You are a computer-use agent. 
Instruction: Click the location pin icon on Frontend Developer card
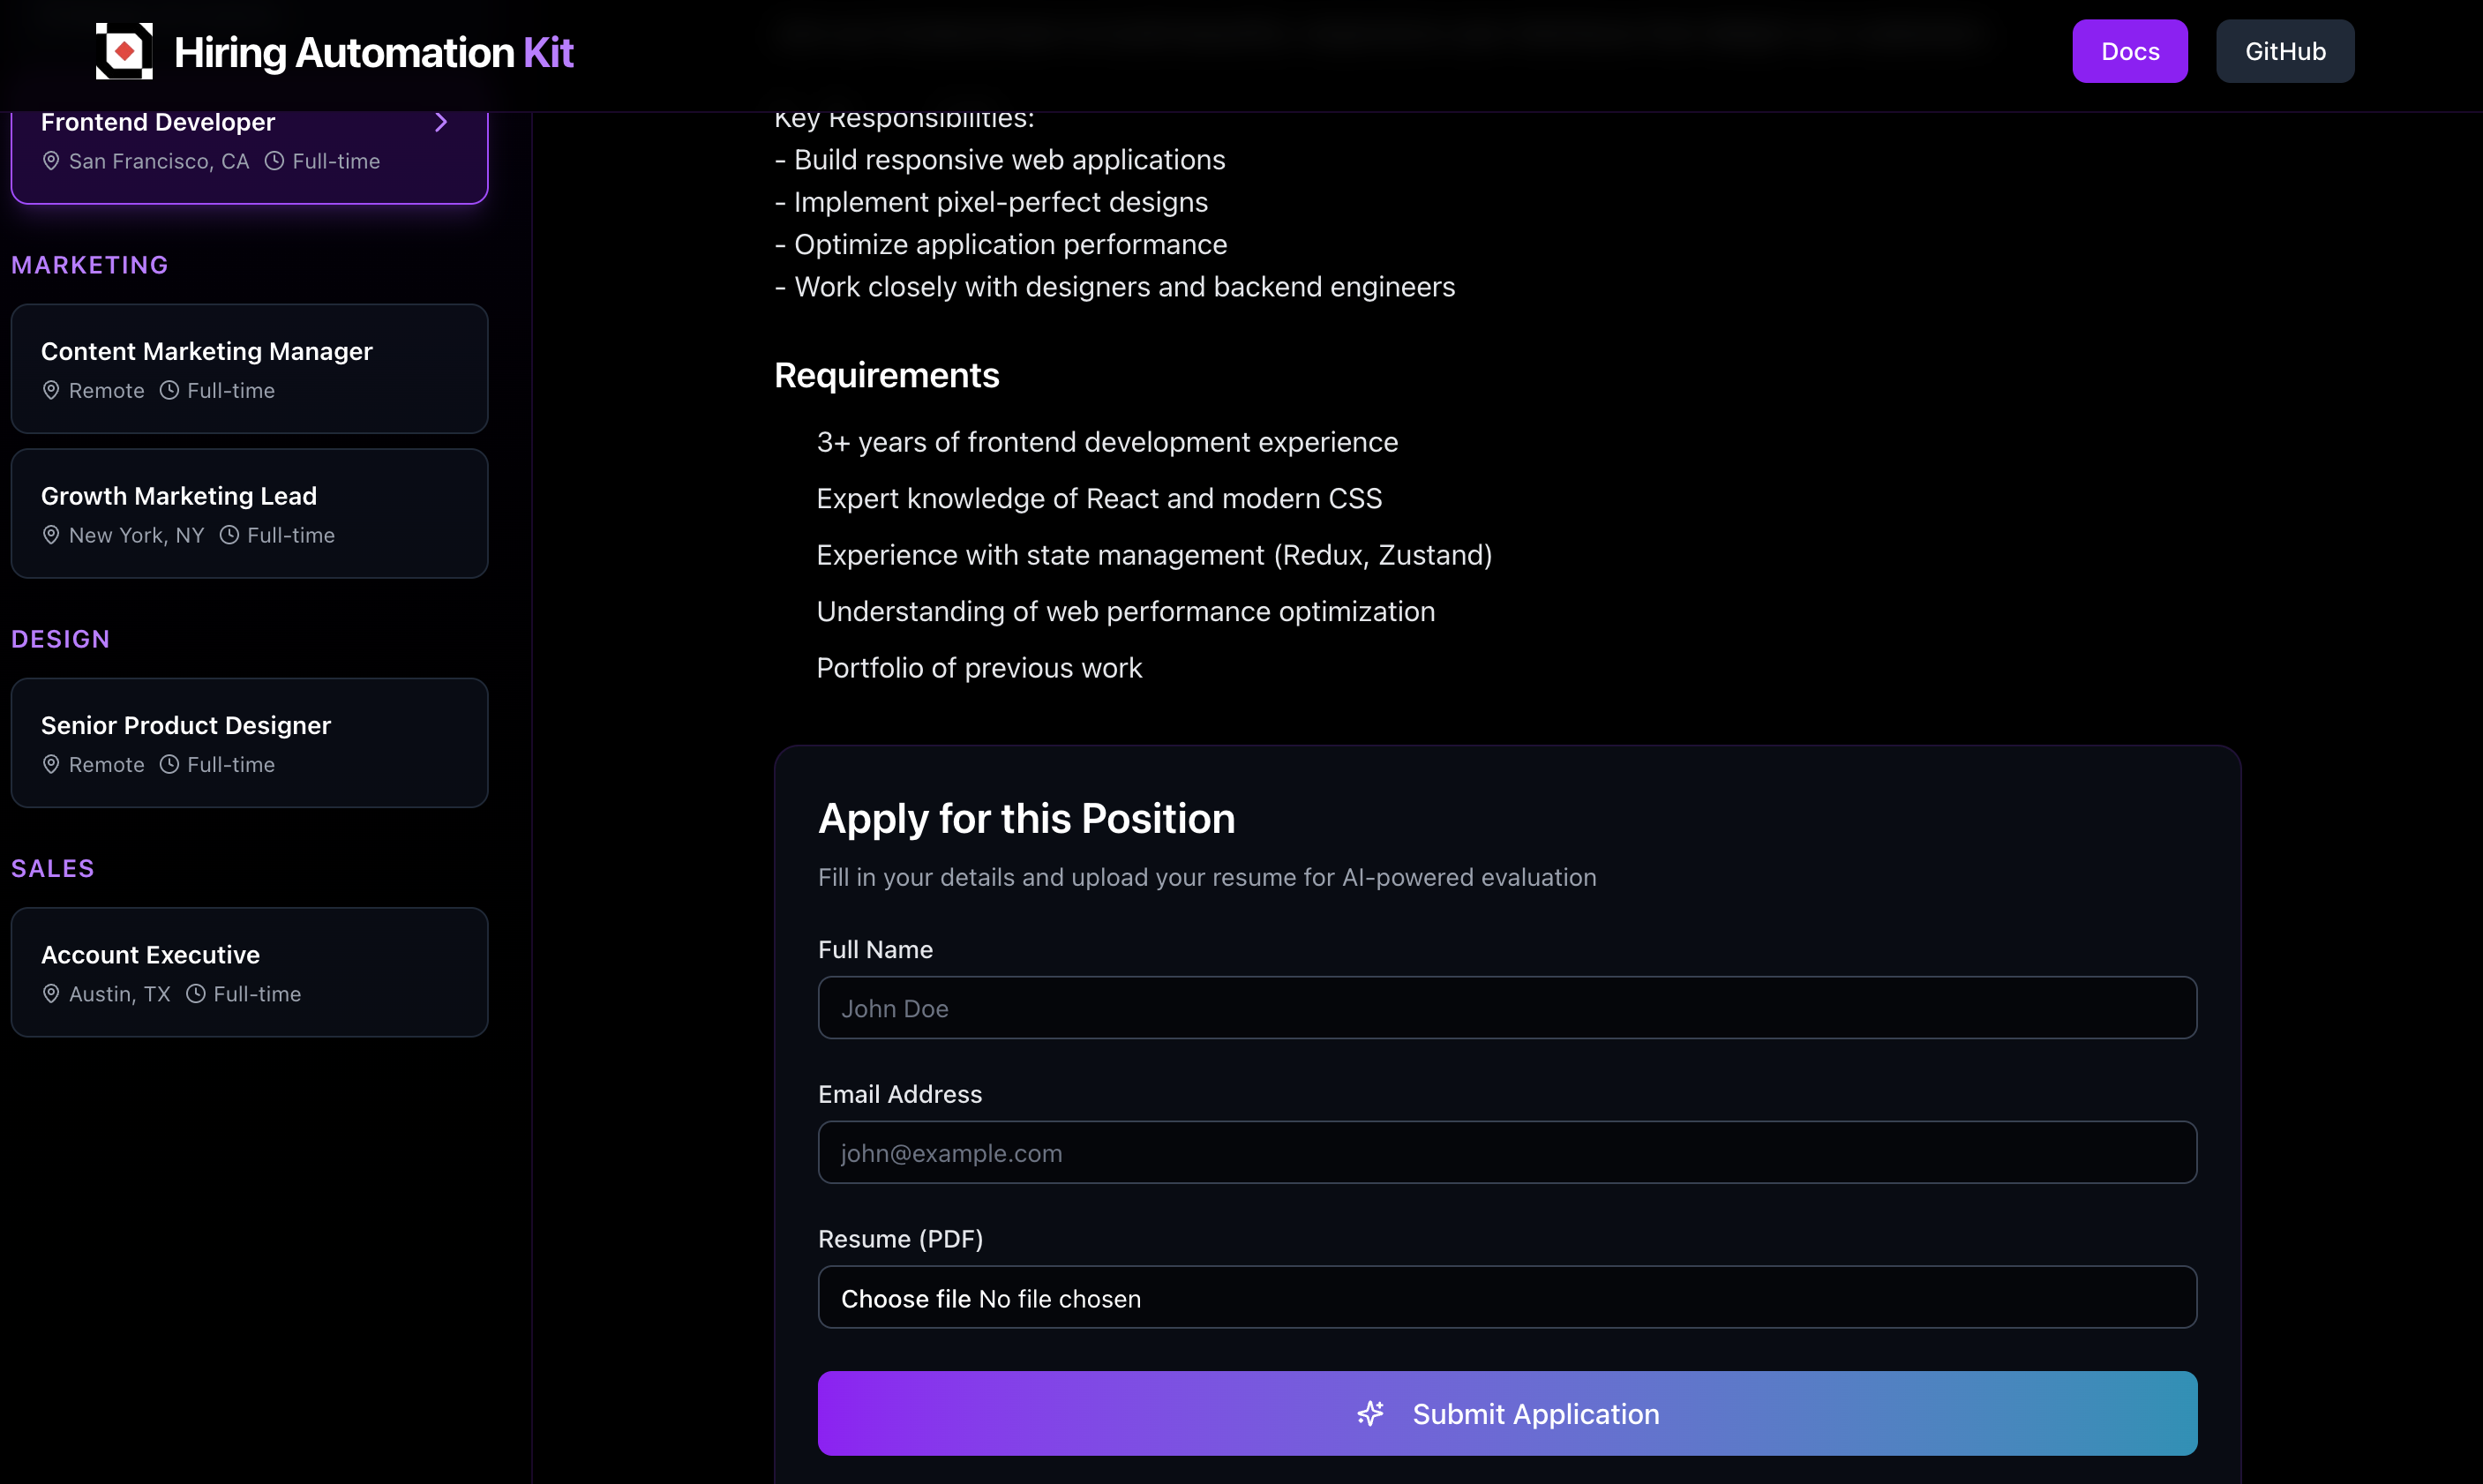pyautogui.click(x=51, y=160)
